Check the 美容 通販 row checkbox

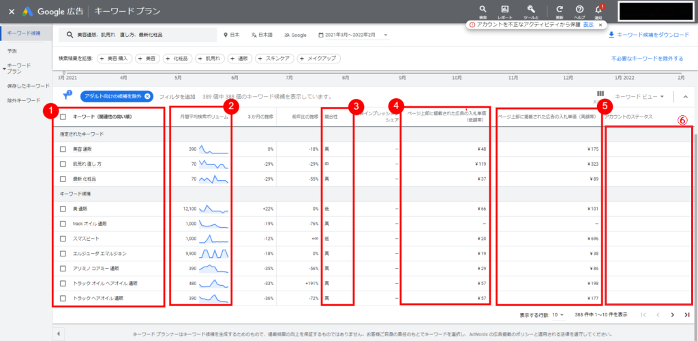63,149
